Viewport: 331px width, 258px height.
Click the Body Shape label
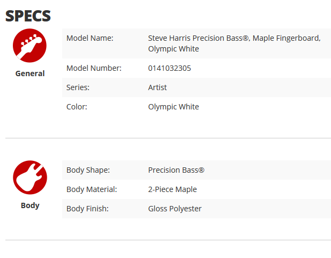(x=88, y=170)
